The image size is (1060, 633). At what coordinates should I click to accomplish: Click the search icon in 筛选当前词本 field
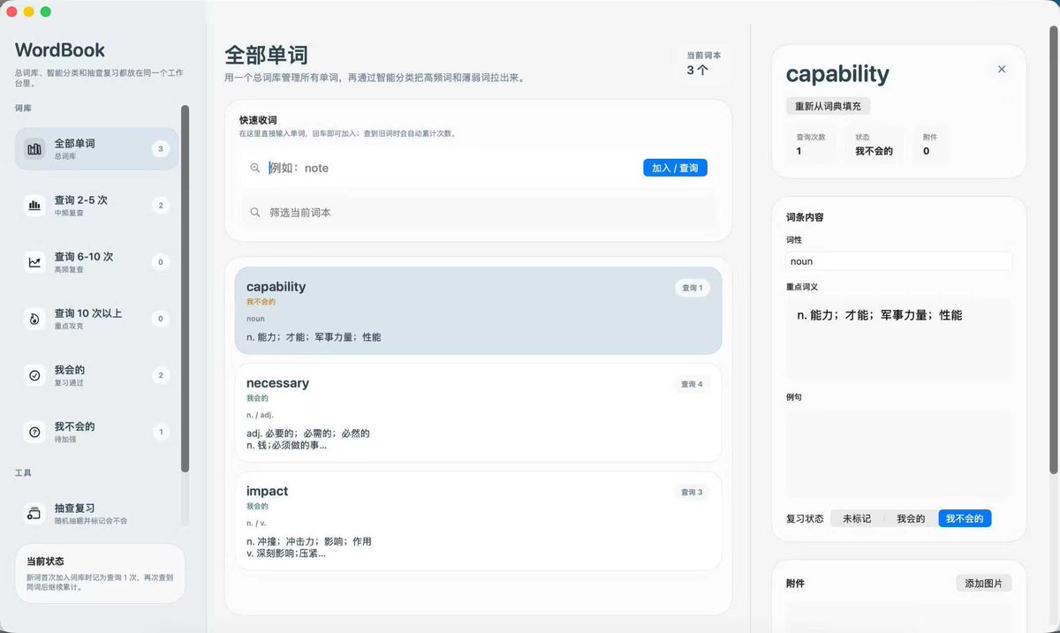pos(255,213)
